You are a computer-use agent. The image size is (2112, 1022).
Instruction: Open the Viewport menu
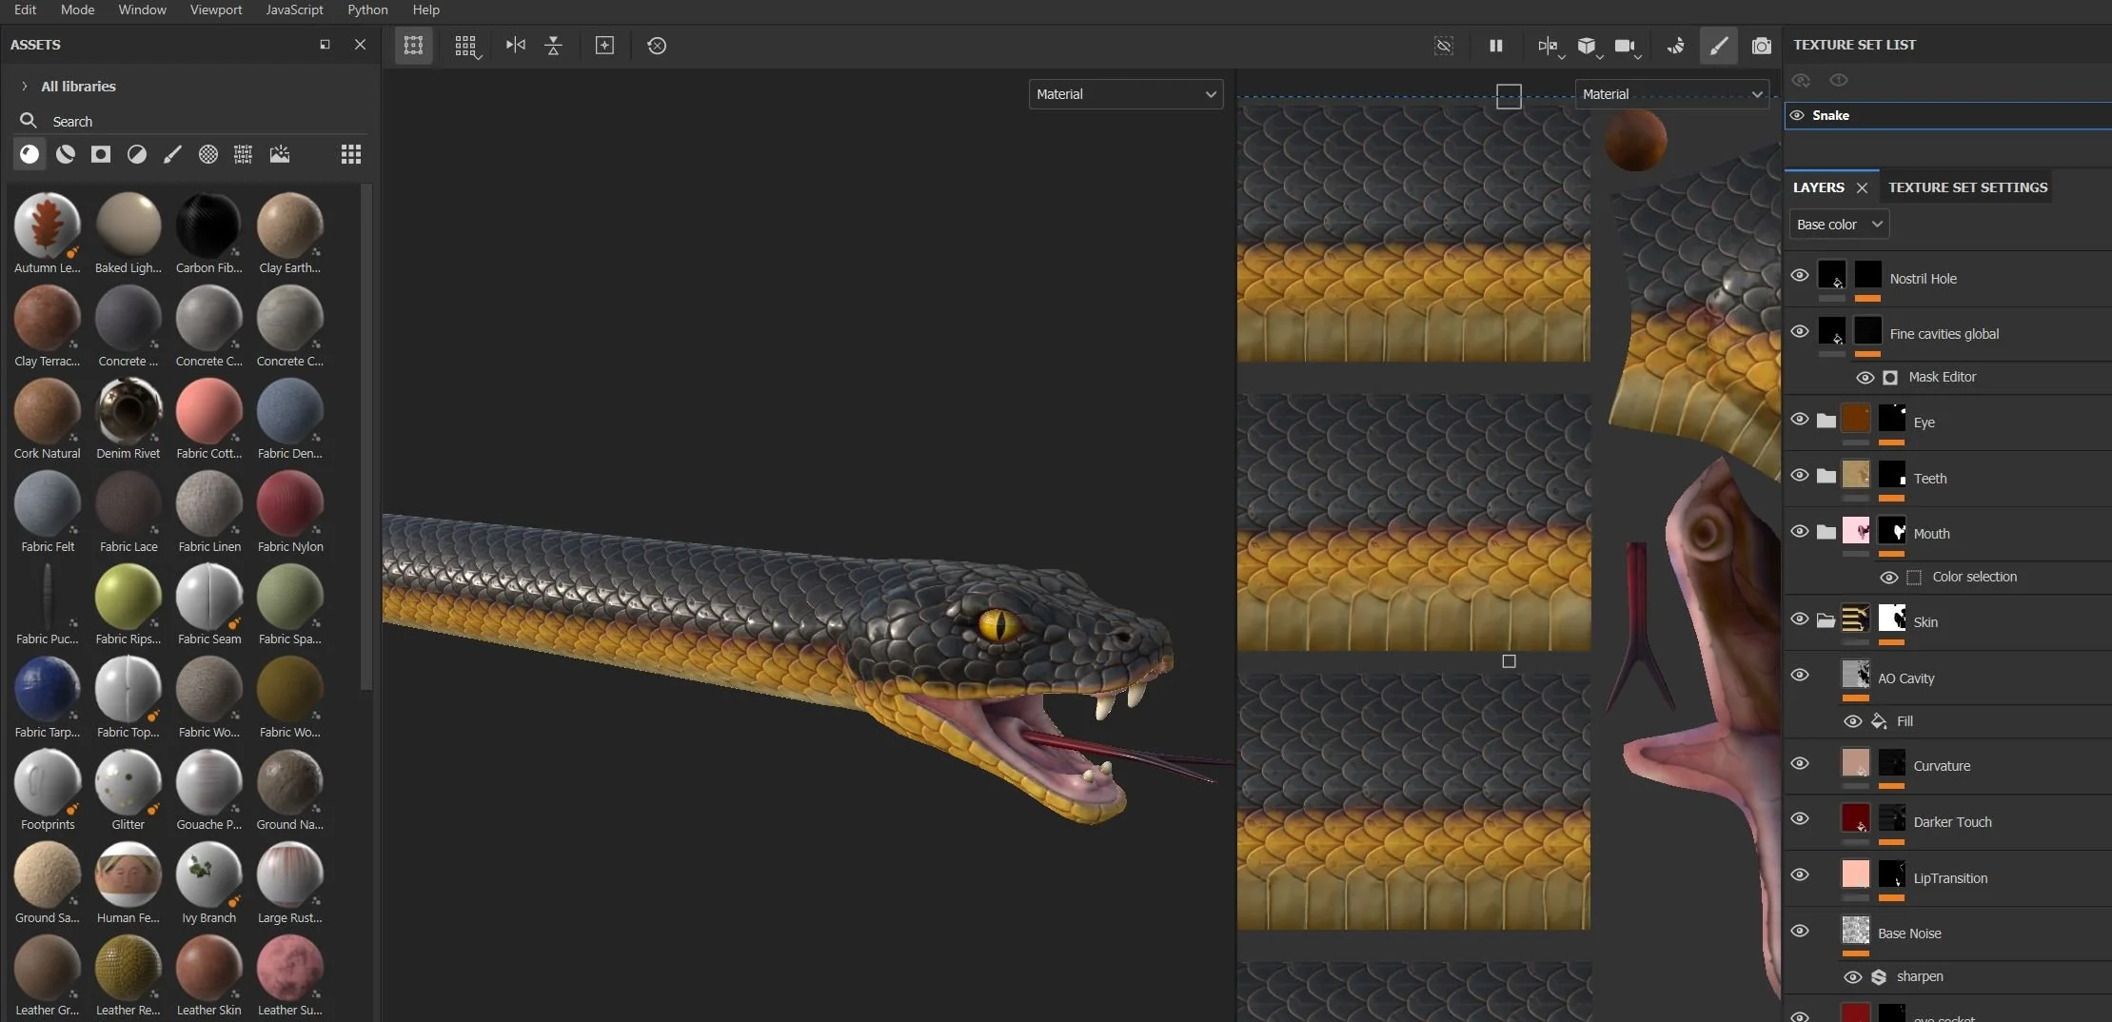216,10
